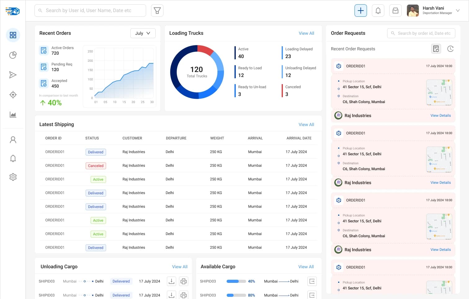
Task: Open the dashboard grid icon in sidebar
Action: pos(13,35)
